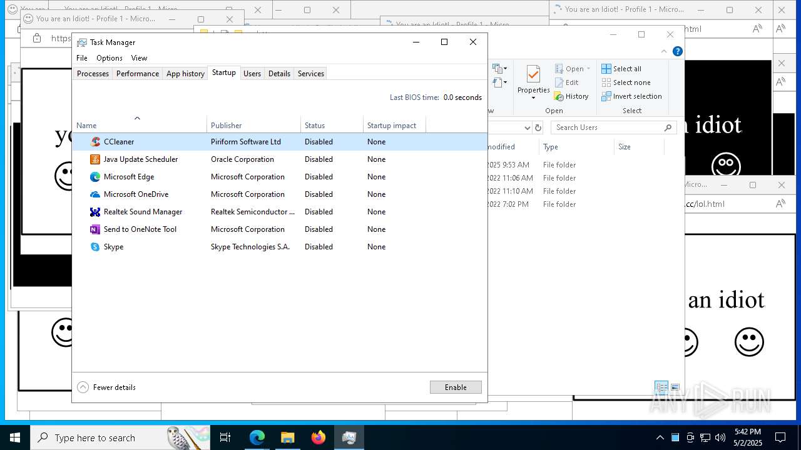Switch to the Performance tab
The height and width of the screenshot is (450, 801).
[138, 74]
